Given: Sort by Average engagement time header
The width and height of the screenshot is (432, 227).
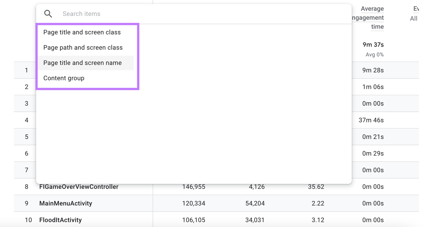Looking at the screenshot, I should (372, 18).
